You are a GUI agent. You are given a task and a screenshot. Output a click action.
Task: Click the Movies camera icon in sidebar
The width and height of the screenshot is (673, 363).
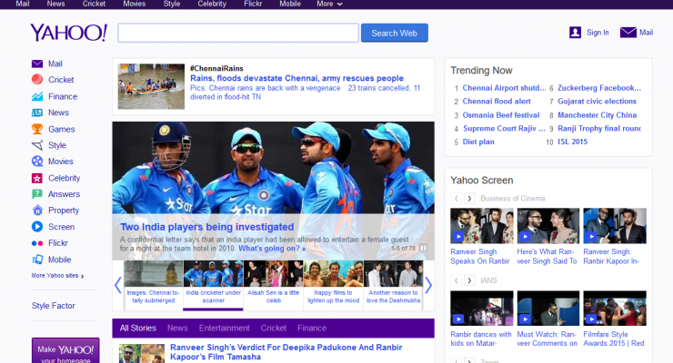point(37,162)
